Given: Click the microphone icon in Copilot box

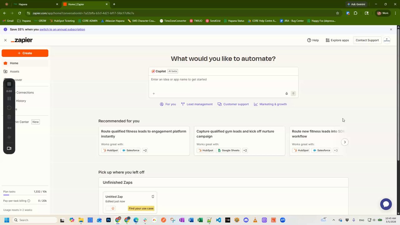Looking at the screenshot, I should click(x=287, y=94).
